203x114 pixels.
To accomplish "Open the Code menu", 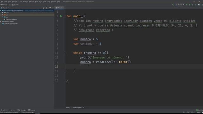I will click(20, 2).
